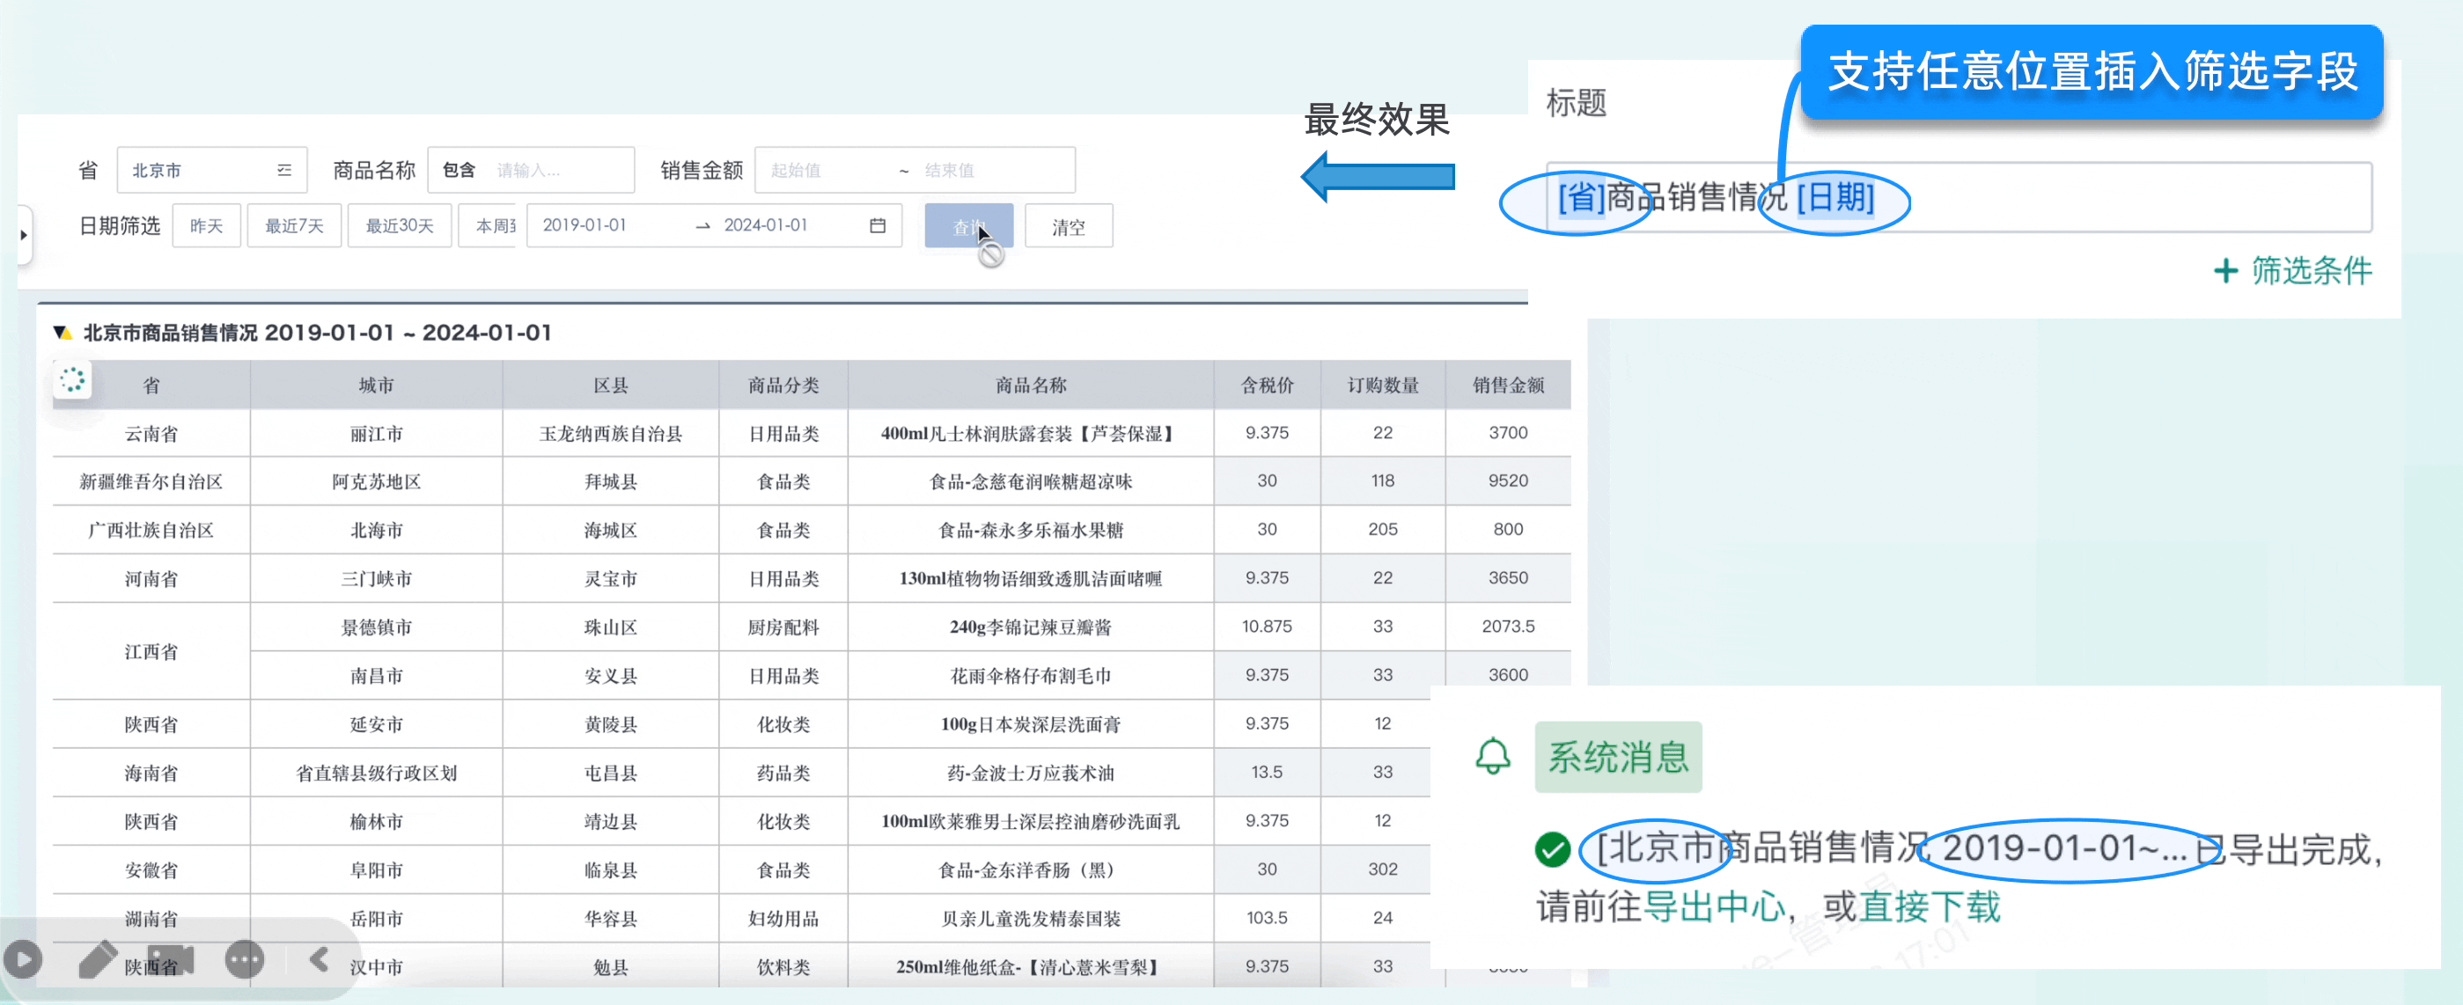Select the pencil annotate tool
Viewport: 2463px width, 1005px height.
97,959
